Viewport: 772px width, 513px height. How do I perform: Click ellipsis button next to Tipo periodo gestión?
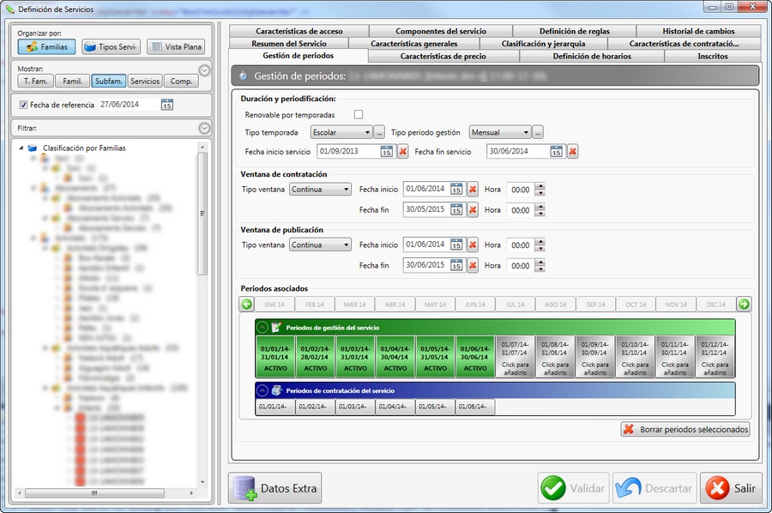click(x=538, y=132)
